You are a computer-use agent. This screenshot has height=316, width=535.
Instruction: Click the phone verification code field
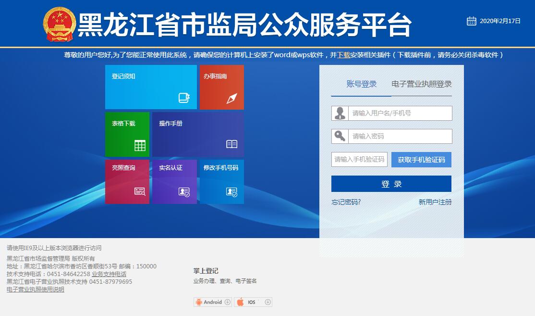[x=359, y=160]
